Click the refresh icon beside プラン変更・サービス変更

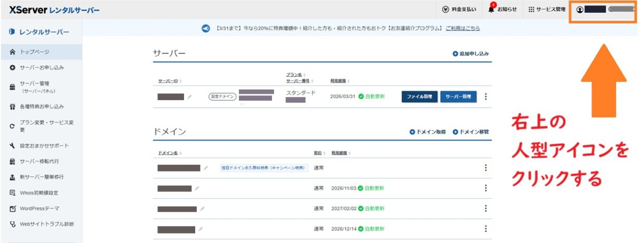pyautogui.click(x=12, y=126)
